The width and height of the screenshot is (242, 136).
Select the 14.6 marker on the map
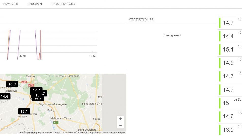5,96
